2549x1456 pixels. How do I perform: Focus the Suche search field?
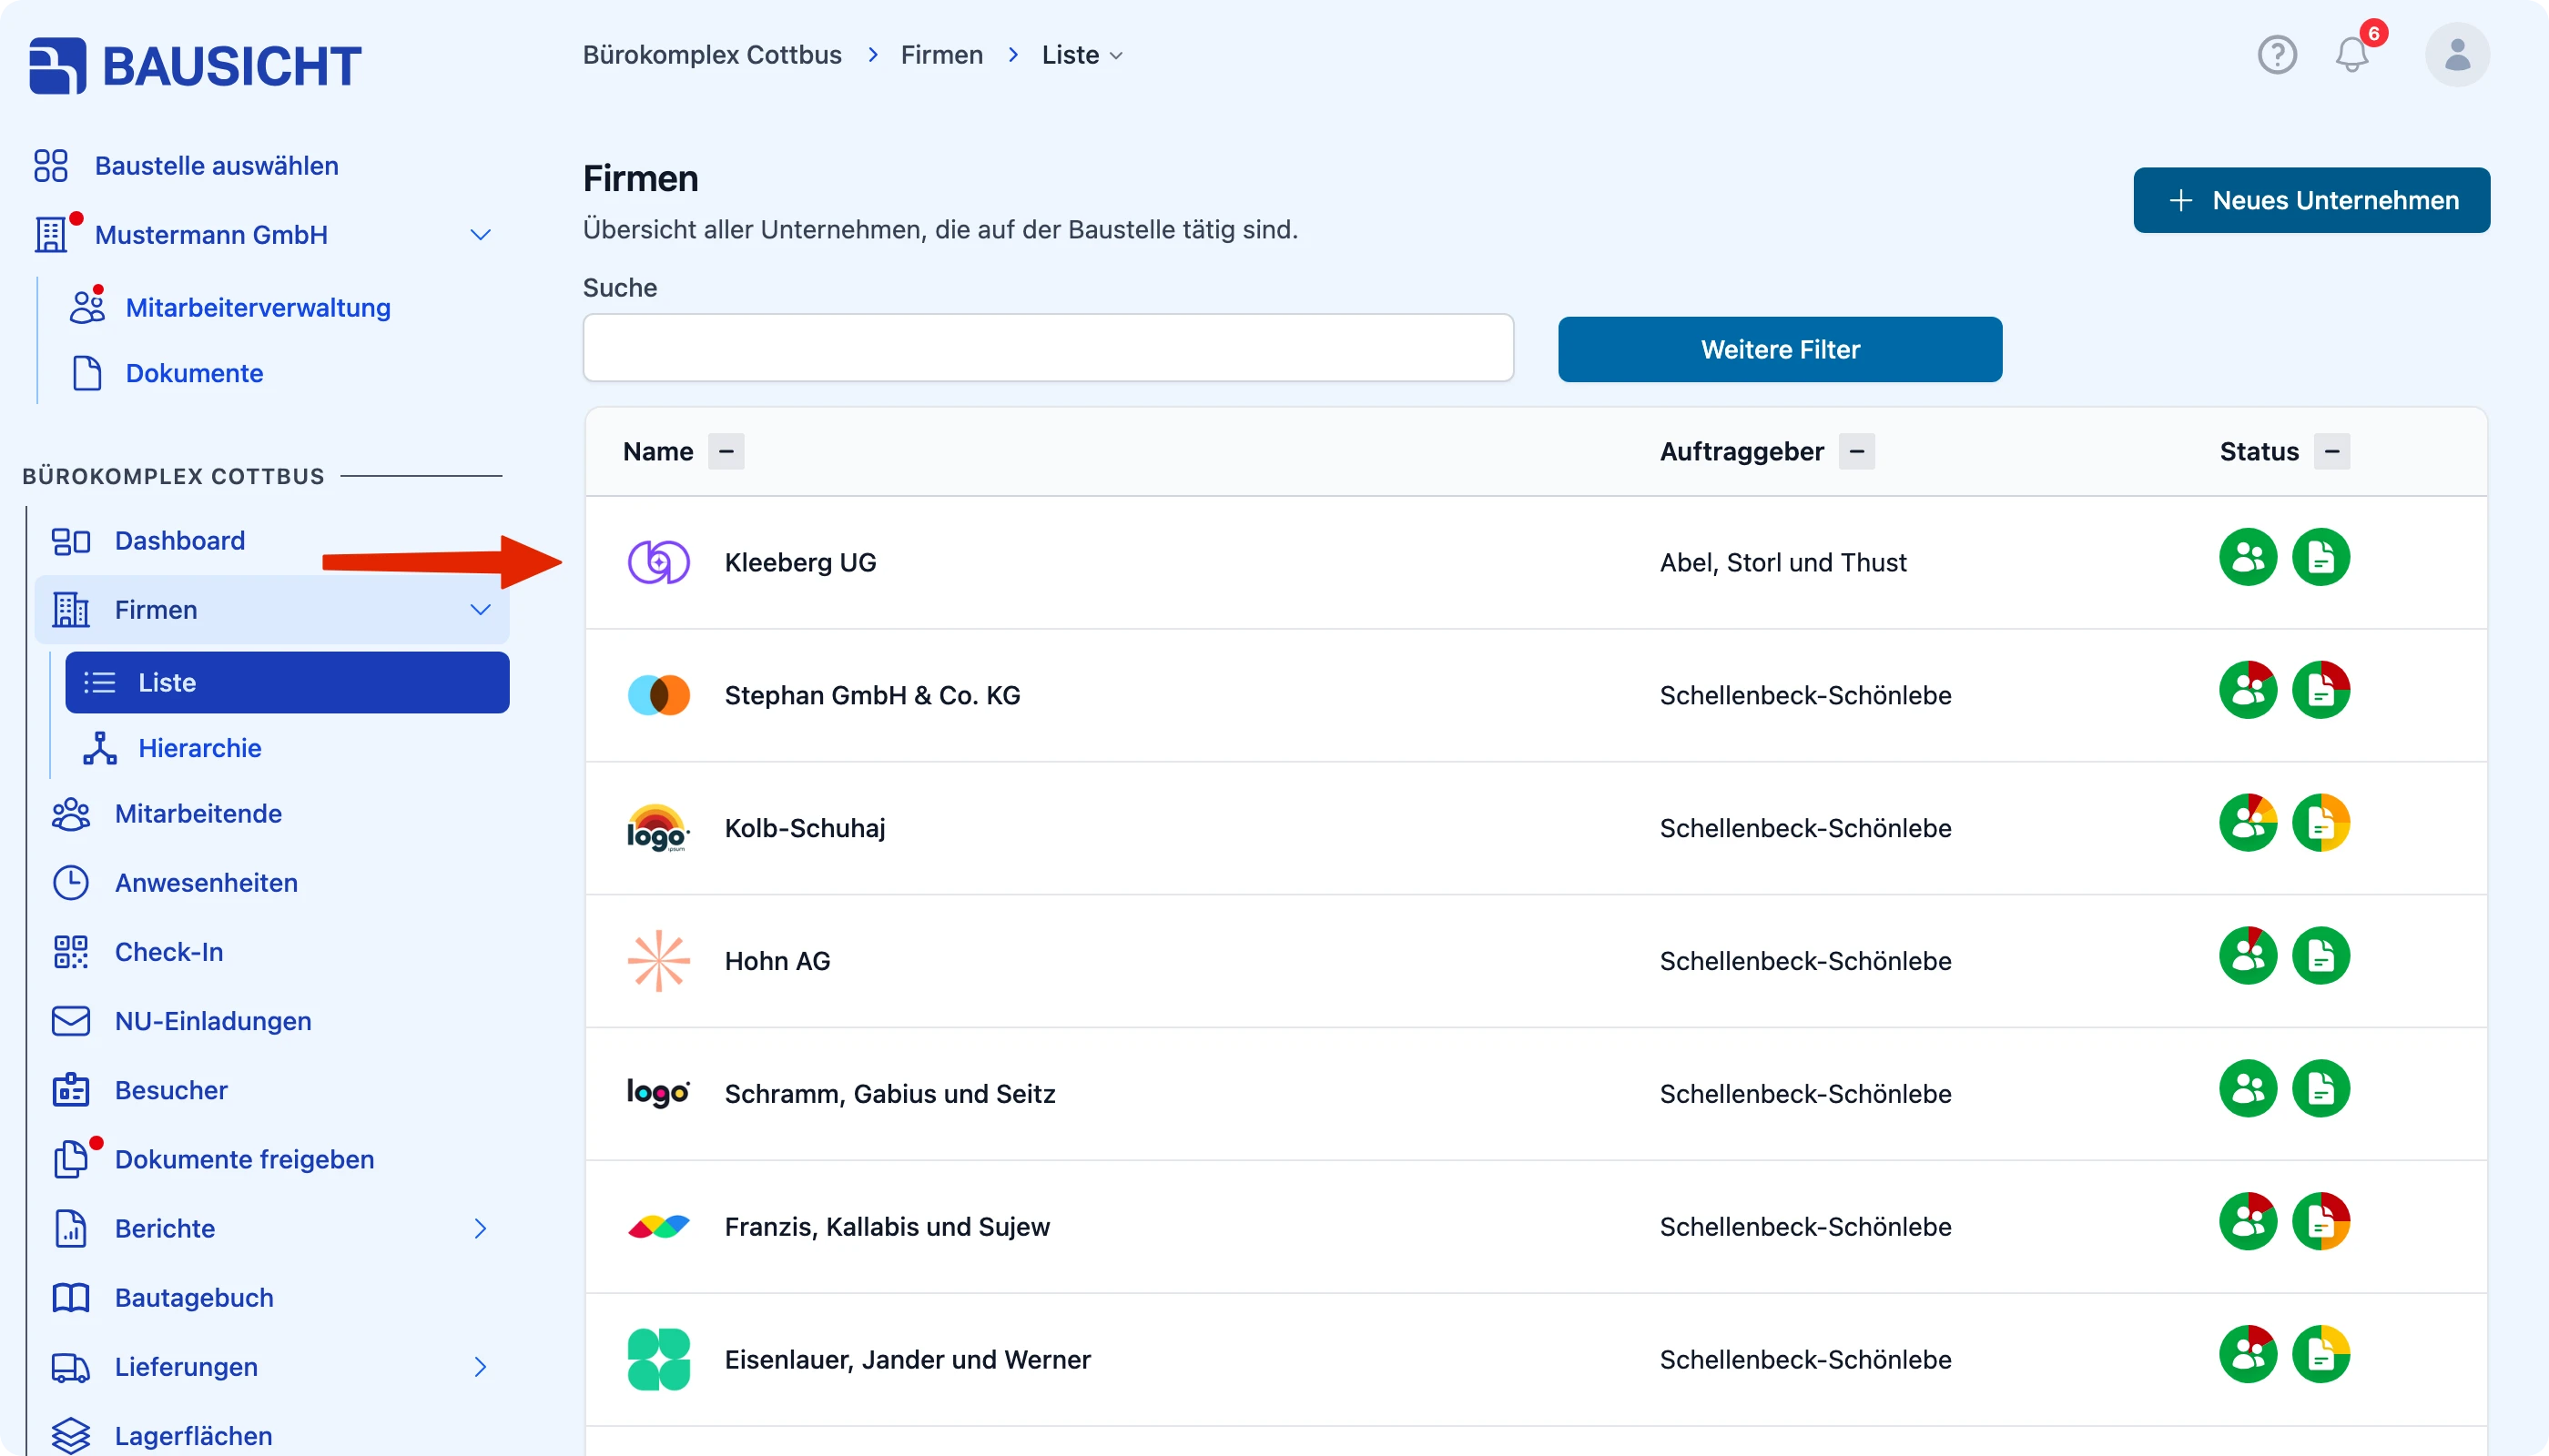pos(1048,348)
